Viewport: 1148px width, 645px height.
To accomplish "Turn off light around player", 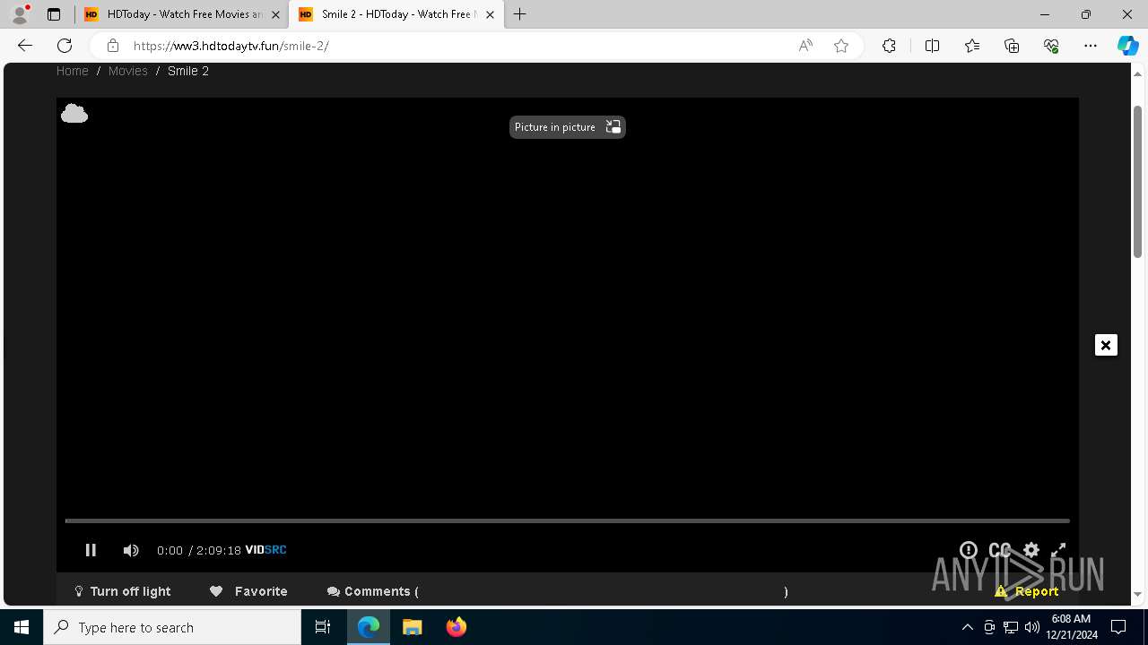I will [x=122, y=591].
